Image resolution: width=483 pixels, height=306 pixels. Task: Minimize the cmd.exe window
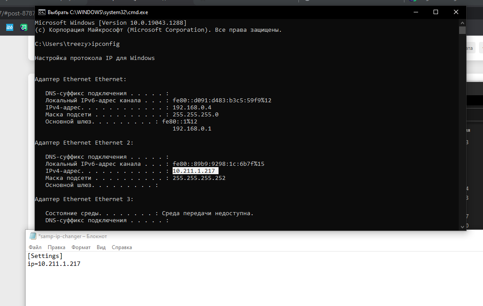(416, 12)
